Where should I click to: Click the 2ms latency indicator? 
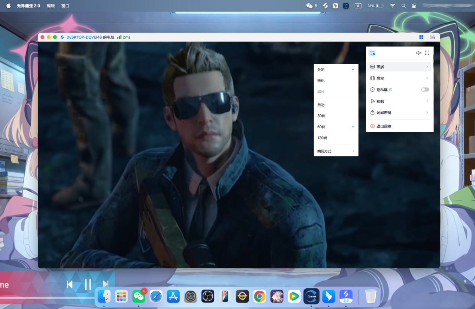pos(124,37)
